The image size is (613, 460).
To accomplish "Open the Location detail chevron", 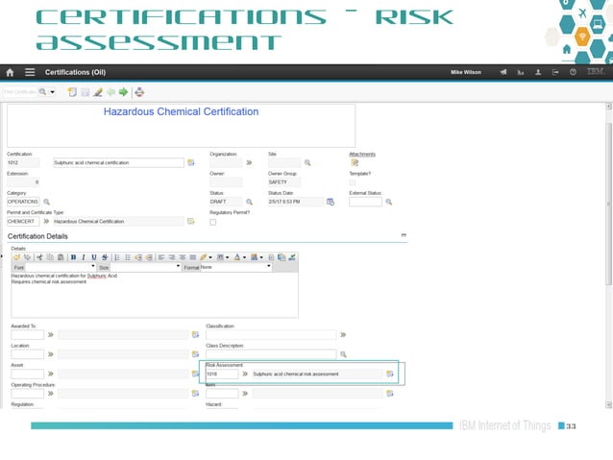I will [50, 354].
